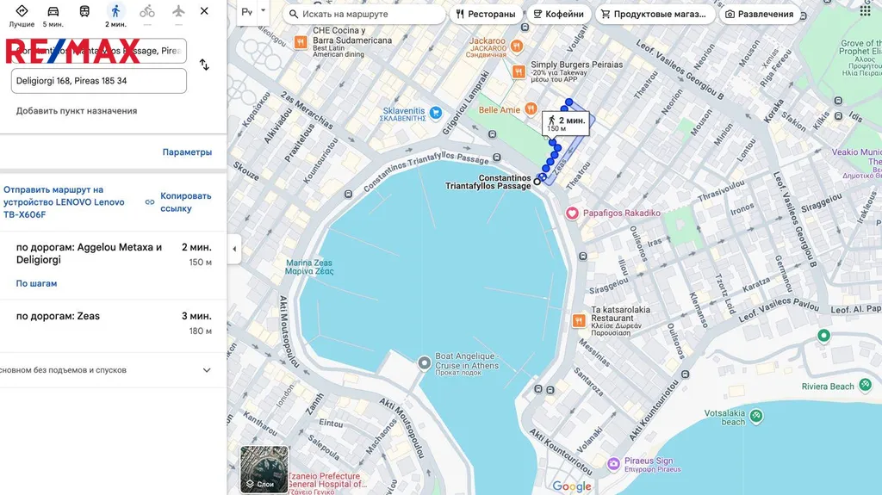This screenshot has width=882, height=495.
Task: Filter map by Кофейни chip
Action: pos(557,14)
